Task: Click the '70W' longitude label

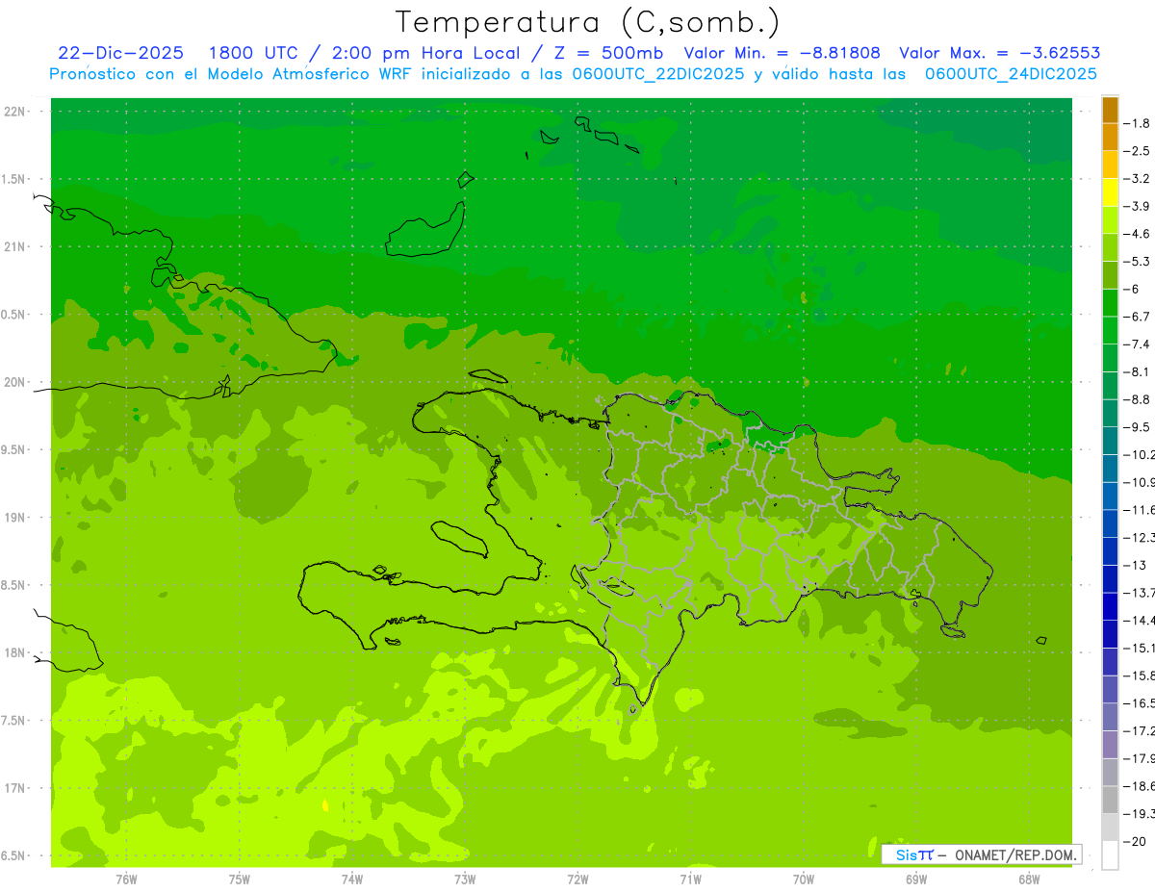Action: coord(804,879)
